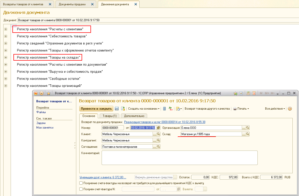This screenshot has height=196, width=299.
Task: Expand the 'Отражение документов в регл учете' register
Action: [6, 43]
